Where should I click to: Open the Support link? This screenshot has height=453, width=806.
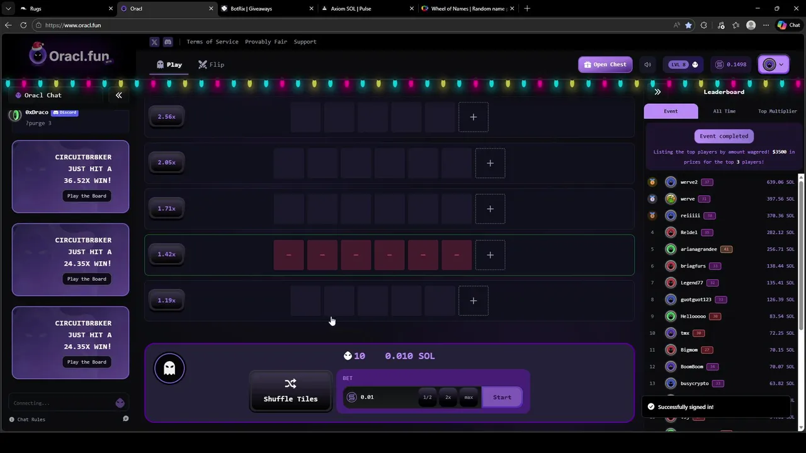pos(305,42)
